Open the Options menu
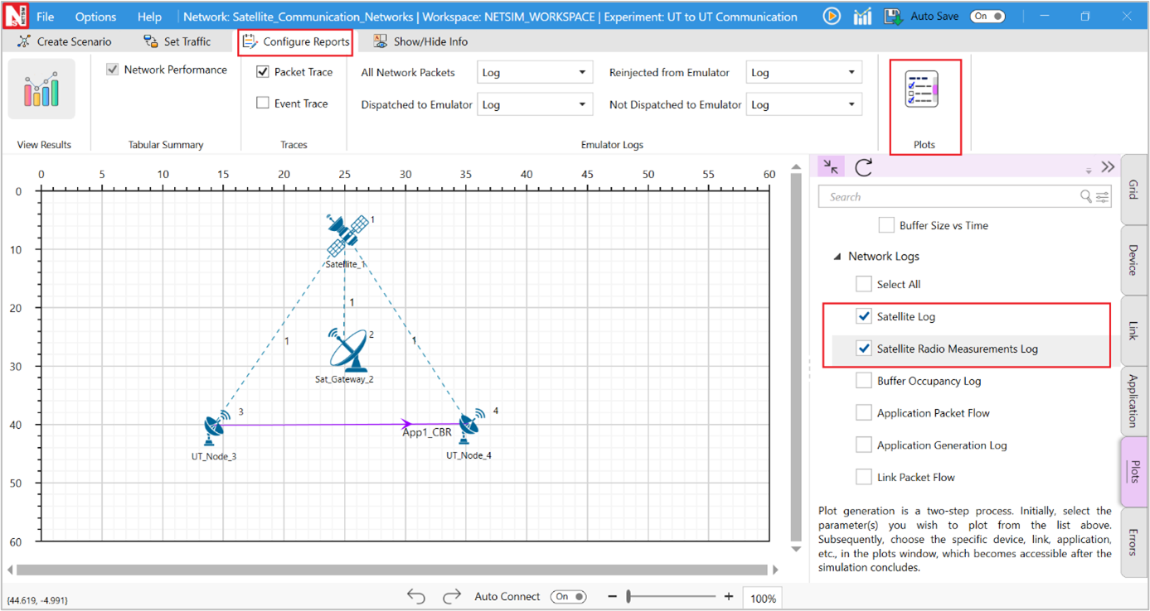Image resolution: width=1150 pixels, height=611 pixels. click(x=95, y=17)
